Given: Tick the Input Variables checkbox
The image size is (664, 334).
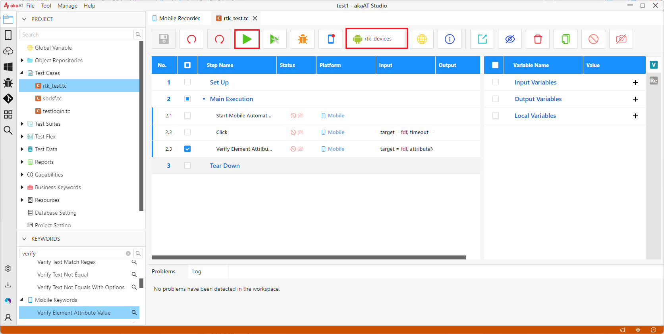Looking at the screenshot, I should pos(496,82).
